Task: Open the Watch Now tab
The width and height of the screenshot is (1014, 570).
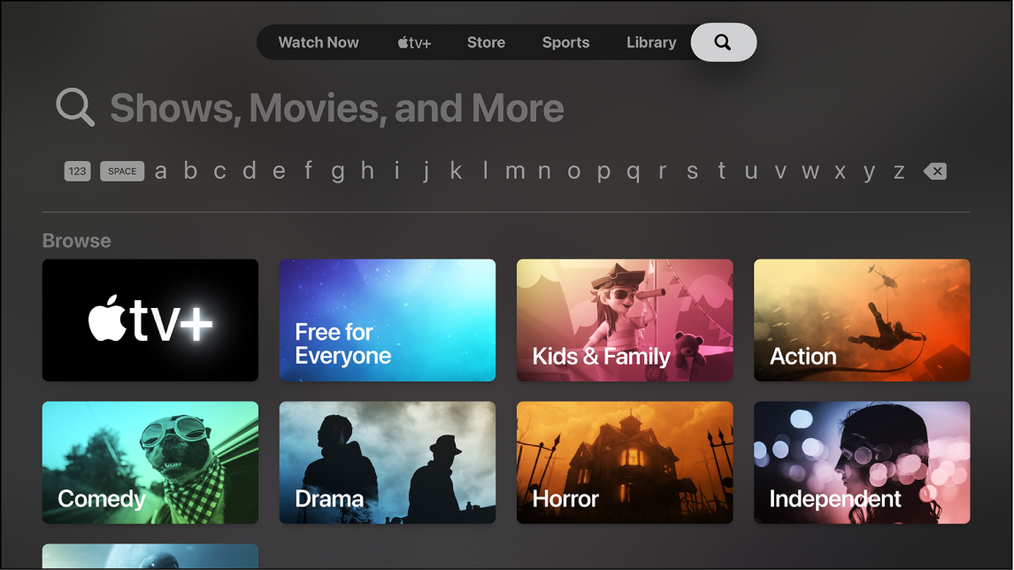Action: (318, 42)
